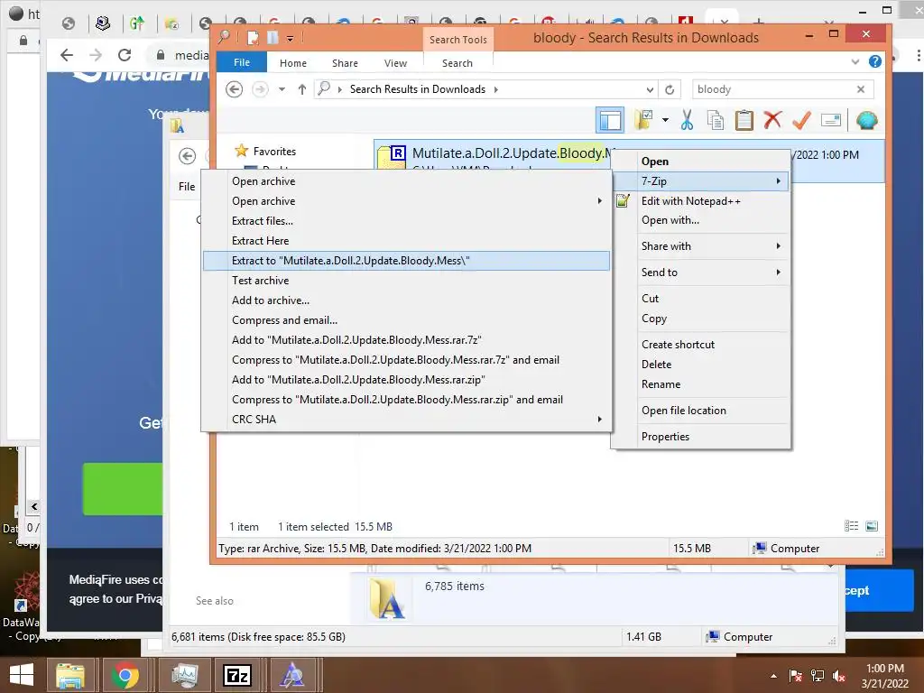Screen dimensions: 924x693
Task: Open the File ribbon tab
Action: [242, 62]
